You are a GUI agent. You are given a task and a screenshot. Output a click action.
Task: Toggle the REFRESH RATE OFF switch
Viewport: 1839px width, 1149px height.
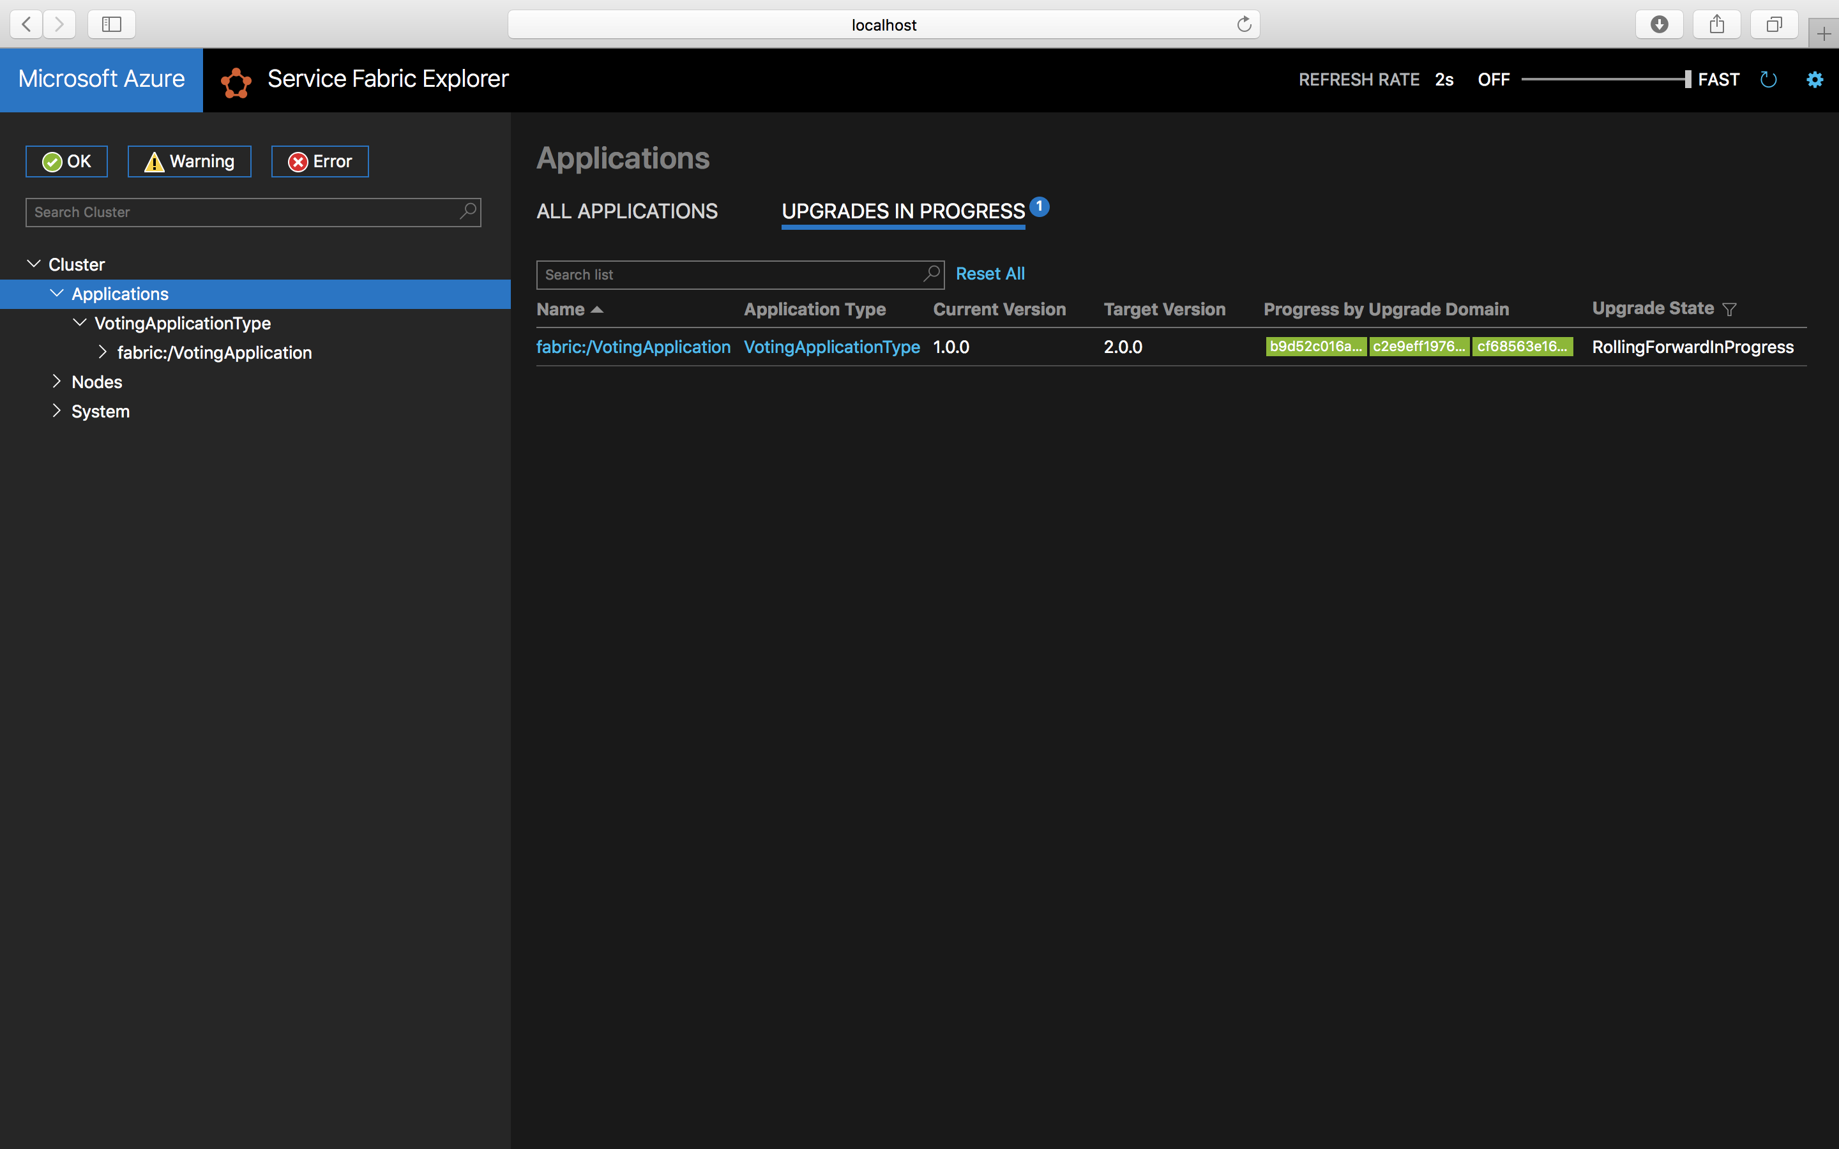(1494, 79)
